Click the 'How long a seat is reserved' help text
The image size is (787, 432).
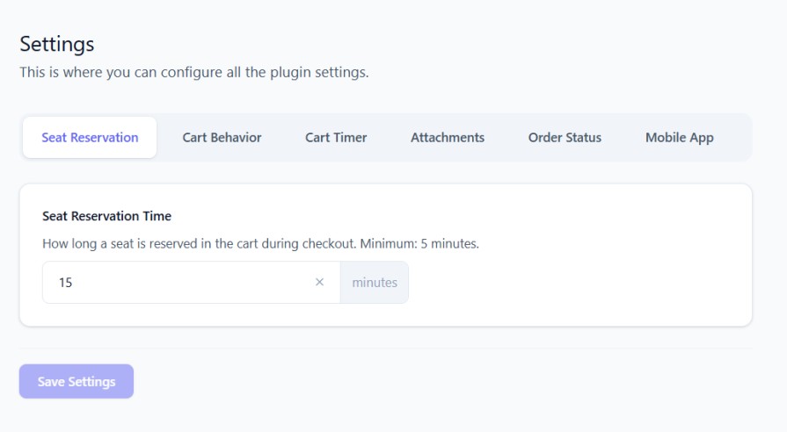[x=176, y=244]
